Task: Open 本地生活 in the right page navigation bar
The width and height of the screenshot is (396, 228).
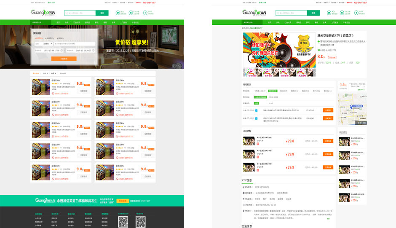Action: (x=346, y=22)
